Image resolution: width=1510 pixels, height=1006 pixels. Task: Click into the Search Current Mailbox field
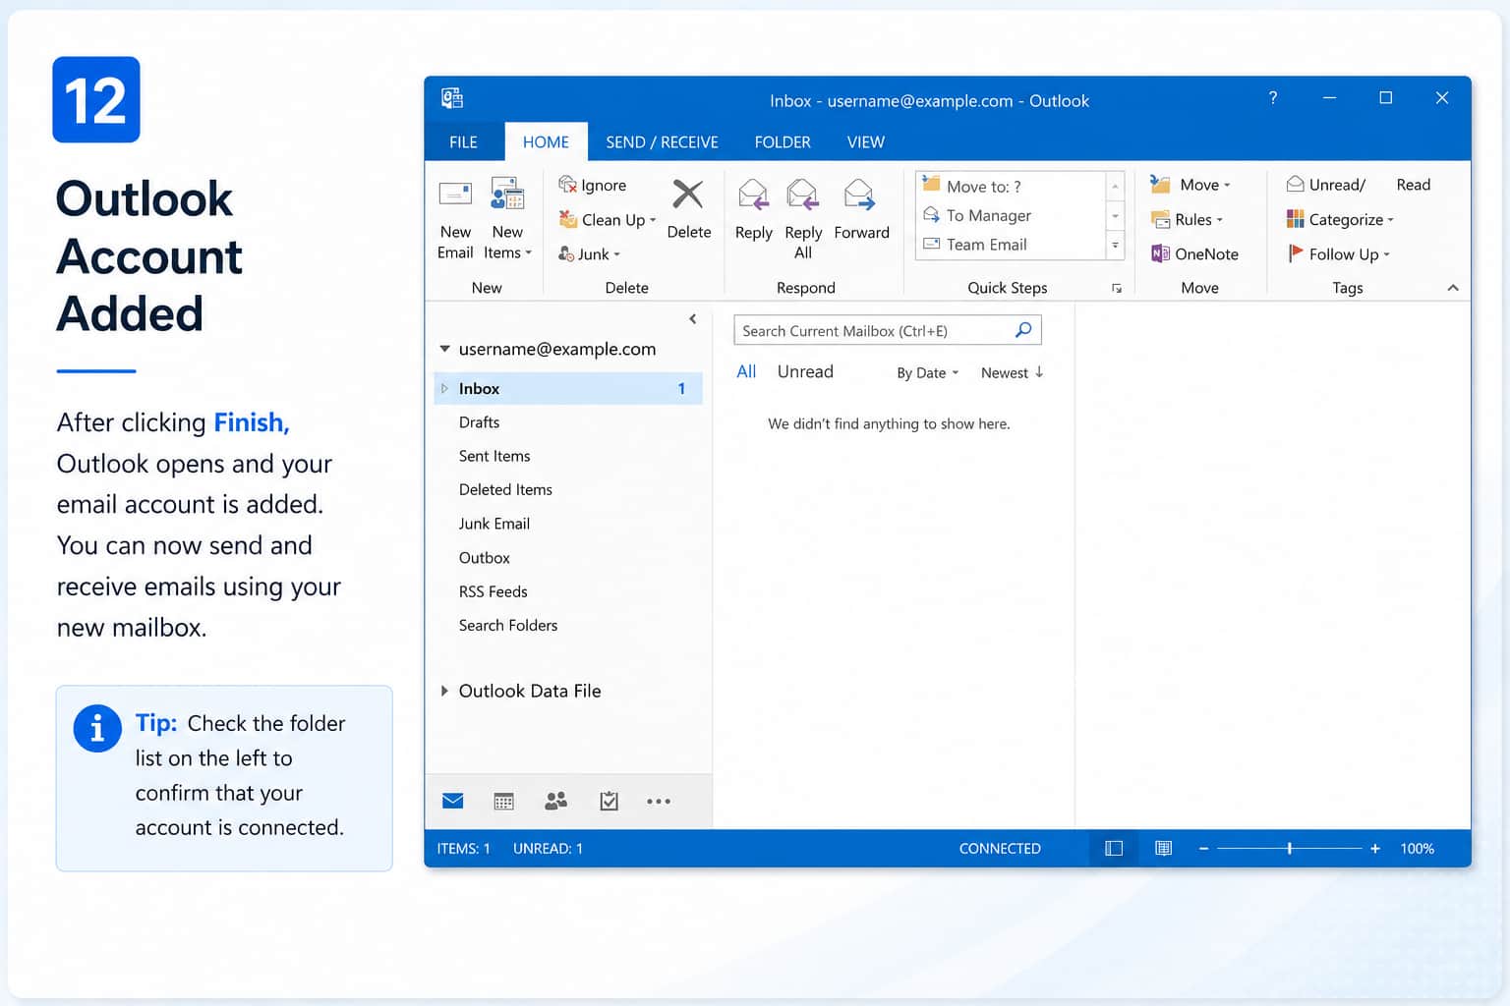[x=887, y=330]
